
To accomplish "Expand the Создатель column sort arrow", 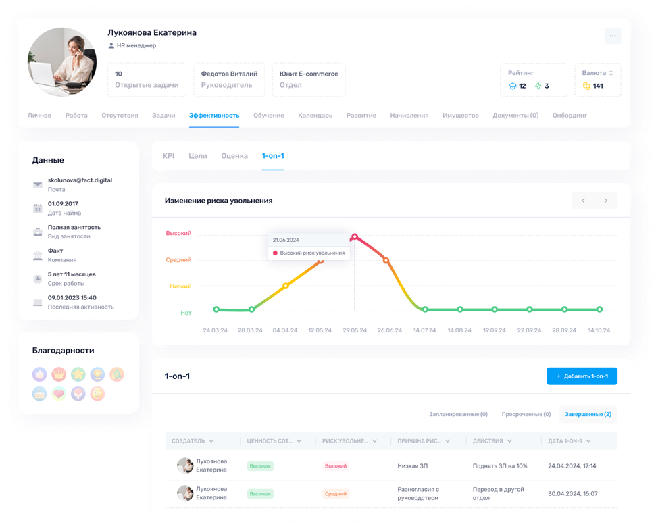I will tap(211, 441).
